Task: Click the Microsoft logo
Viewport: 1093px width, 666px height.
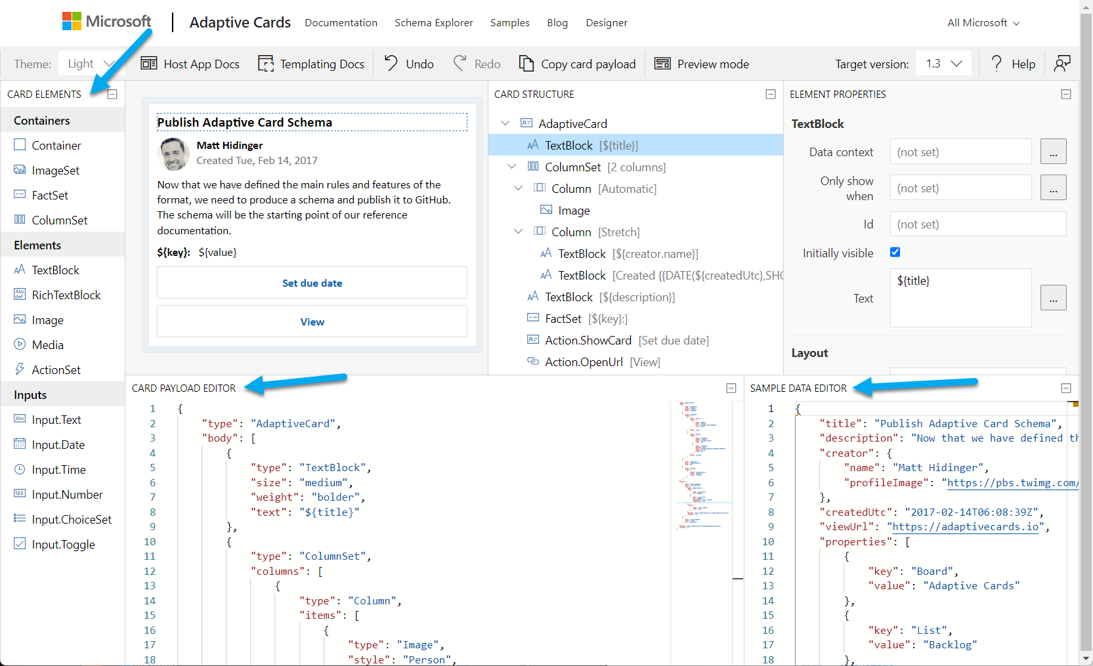Action: point(106,22)
